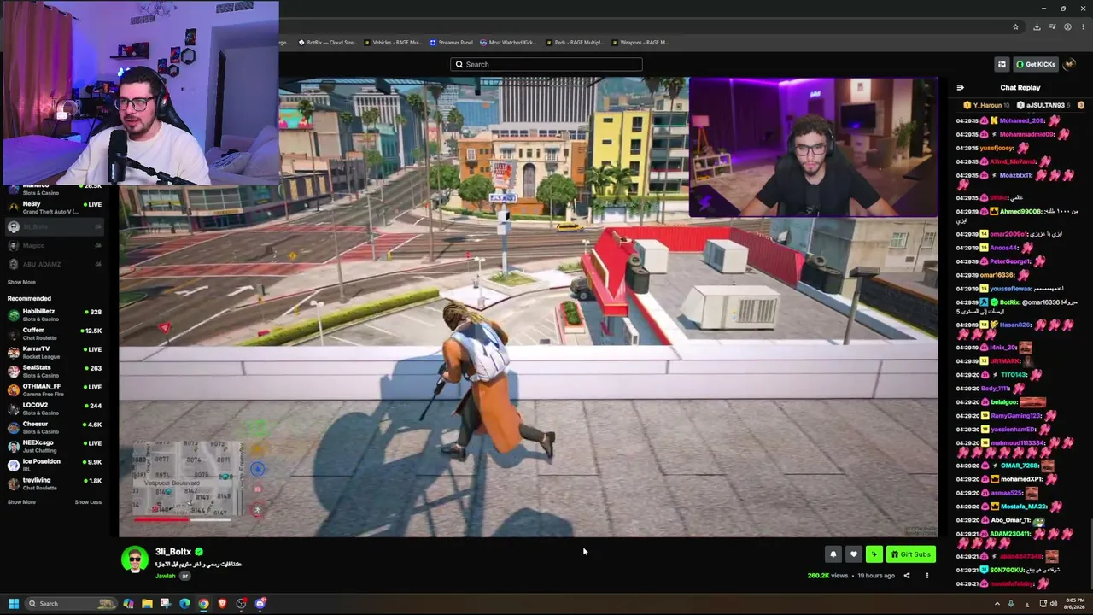Open LOCOV2 recommended channel
This screenshot has height=615, width=1093.
coord(55,408)
